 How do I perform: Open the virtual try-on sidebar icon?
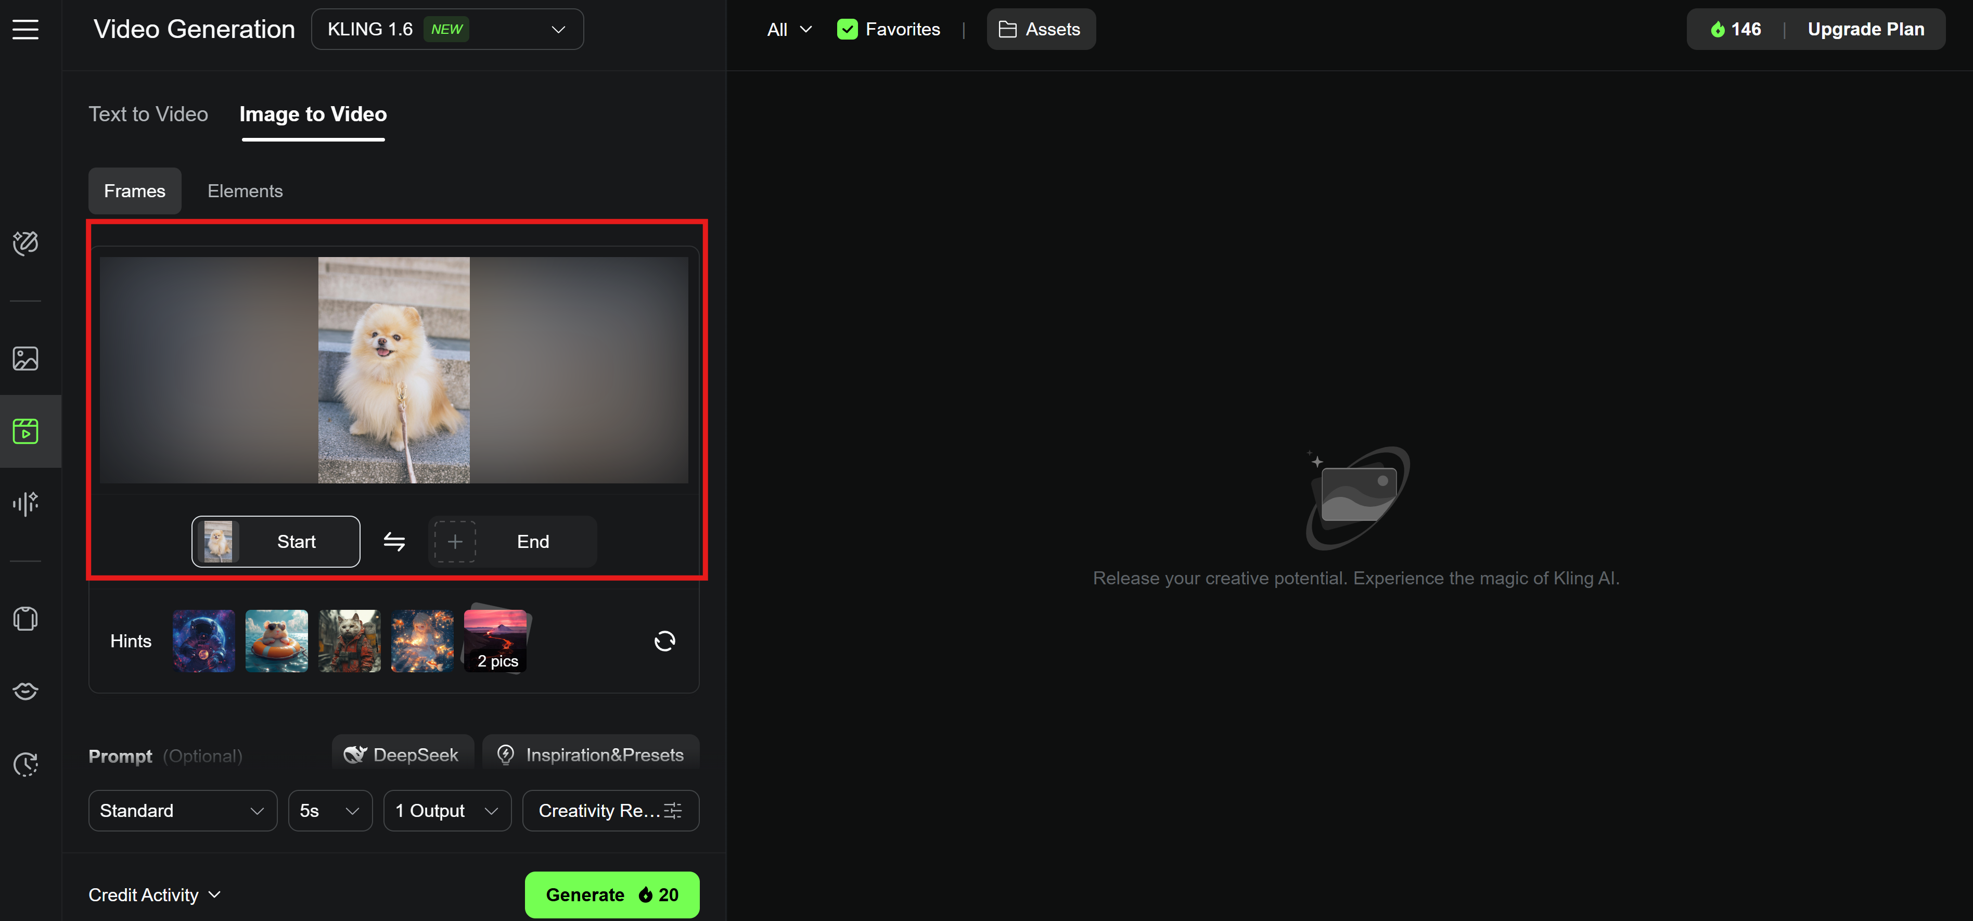click(x=25, y=618)
